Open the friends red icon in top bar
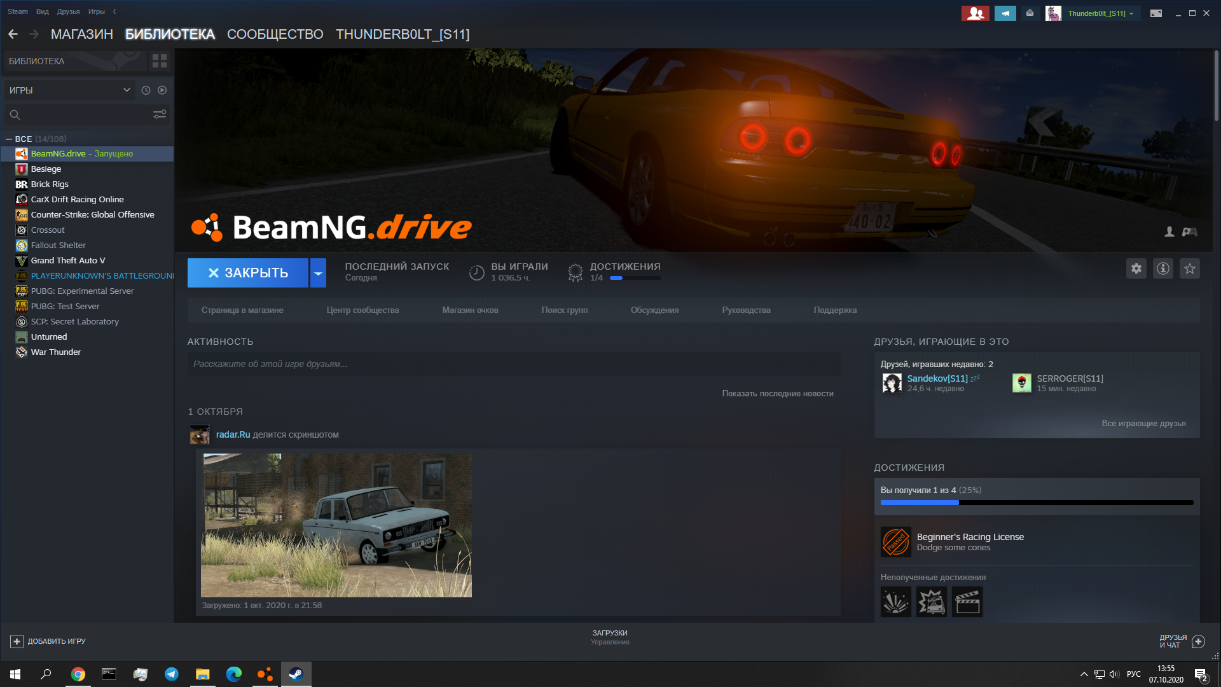The width and height of the screenshot is (1221, 687). 975,13
